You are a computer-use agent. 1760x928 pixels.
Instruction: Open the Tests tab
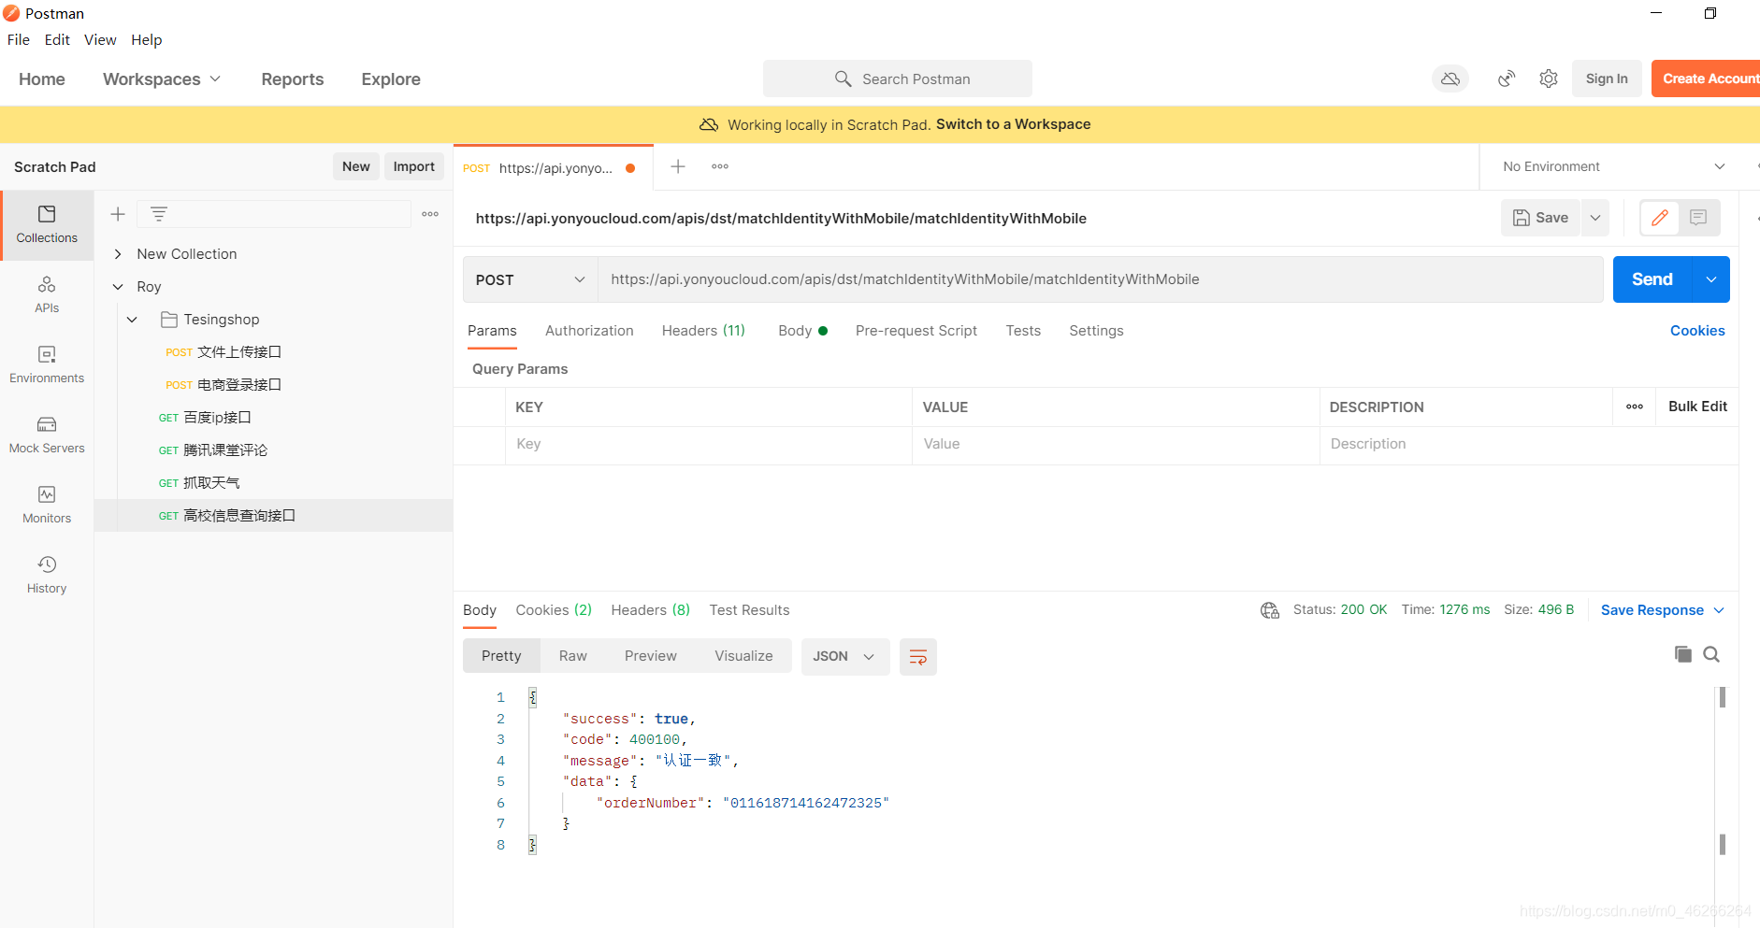[1023, 331]
